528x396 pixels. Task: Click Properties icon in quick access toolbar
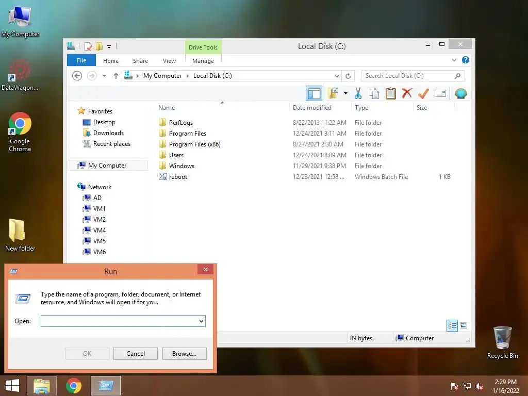pos(88,46)
